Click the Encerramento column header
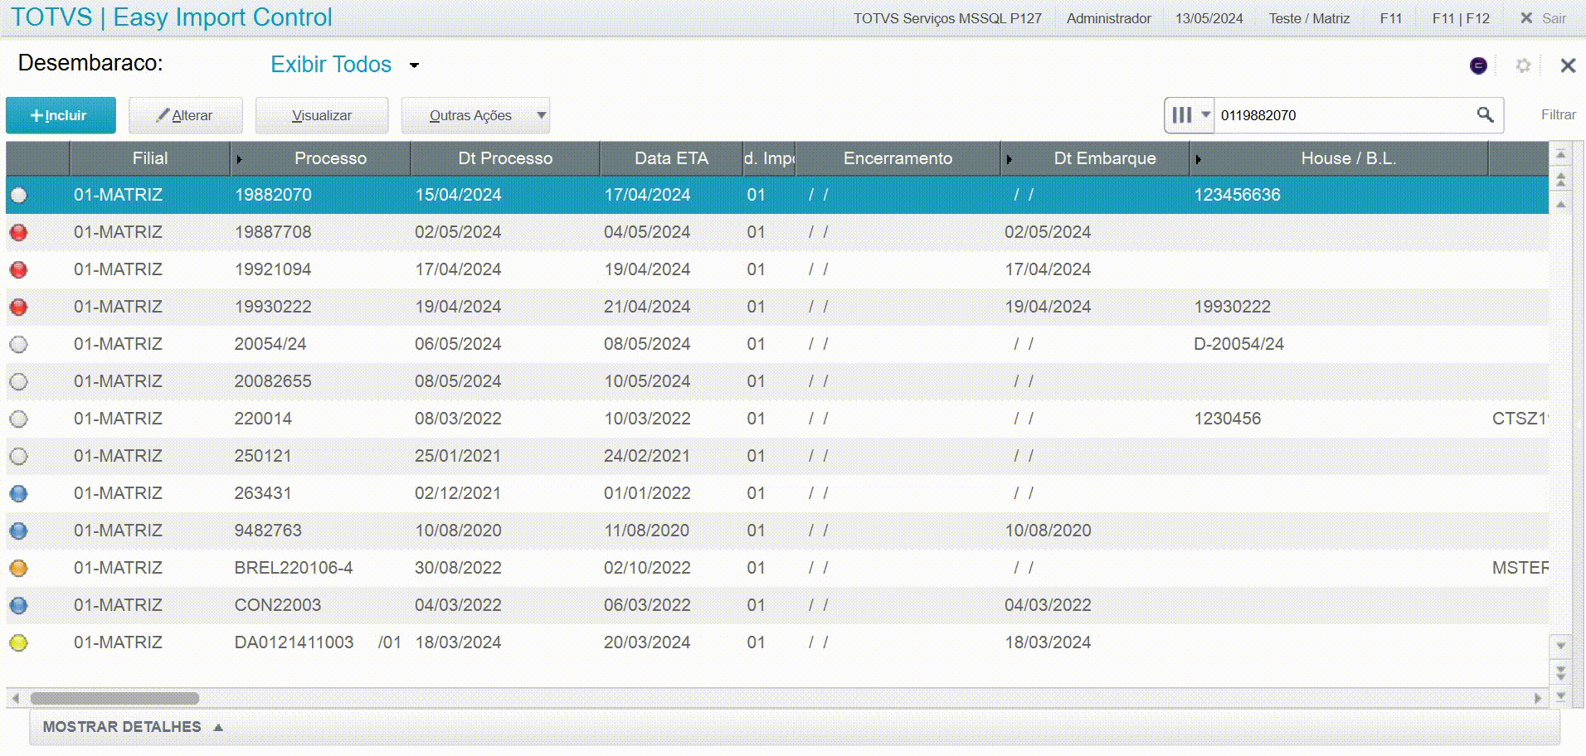 [898, 158]
